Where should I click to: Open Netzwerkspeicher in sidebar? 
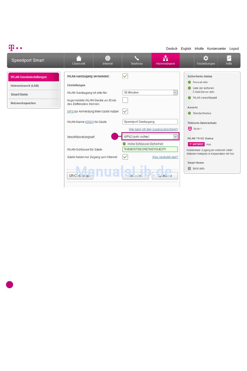[34, 103]
